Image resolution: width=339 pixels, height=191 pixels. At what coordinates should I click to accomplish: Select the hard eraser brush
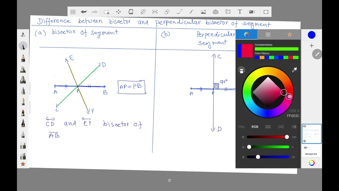23,146
